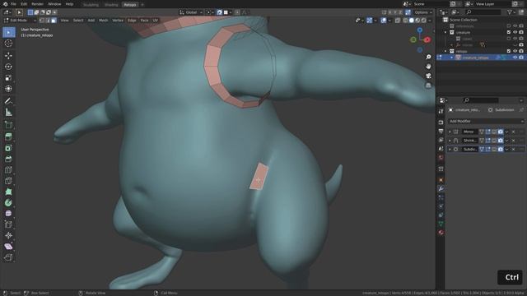The width and height of the screenshot is (527, 296).
Task: Open the Material properties tab
Action: (441, 232)
